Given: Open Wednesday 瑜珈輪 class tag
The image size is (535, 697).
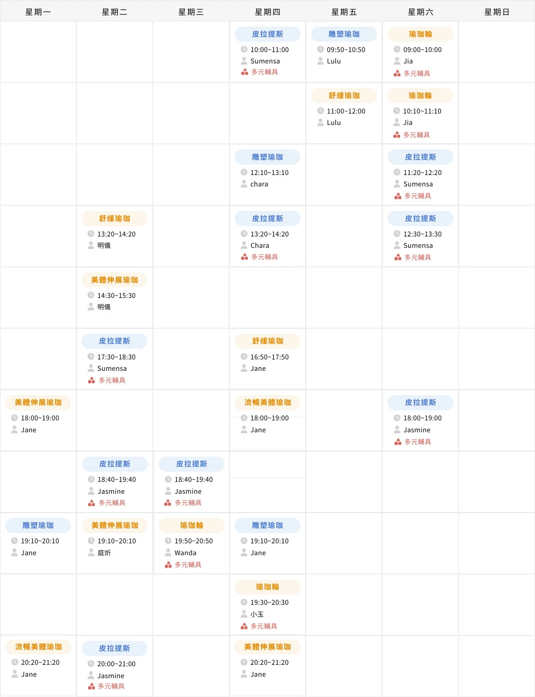Looking at the screenshot, I should pyautogui.click(x=191, y=525).
